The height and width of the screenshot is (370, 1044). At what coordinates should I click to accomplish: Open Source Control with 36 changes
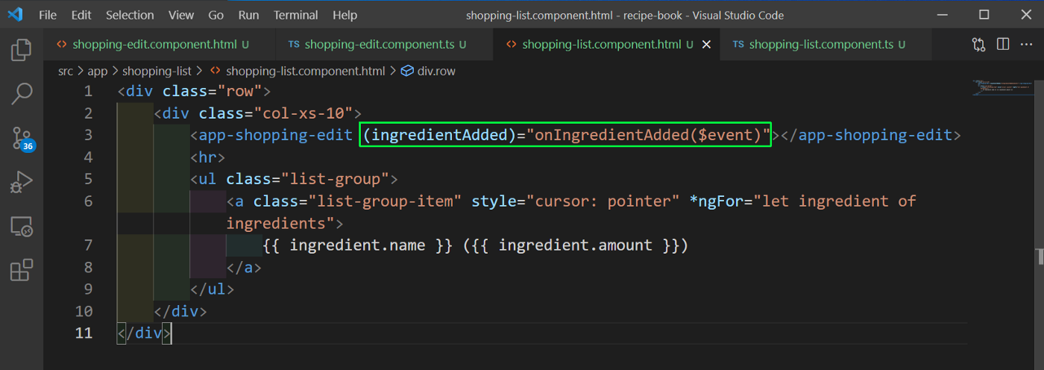[22, 138]
